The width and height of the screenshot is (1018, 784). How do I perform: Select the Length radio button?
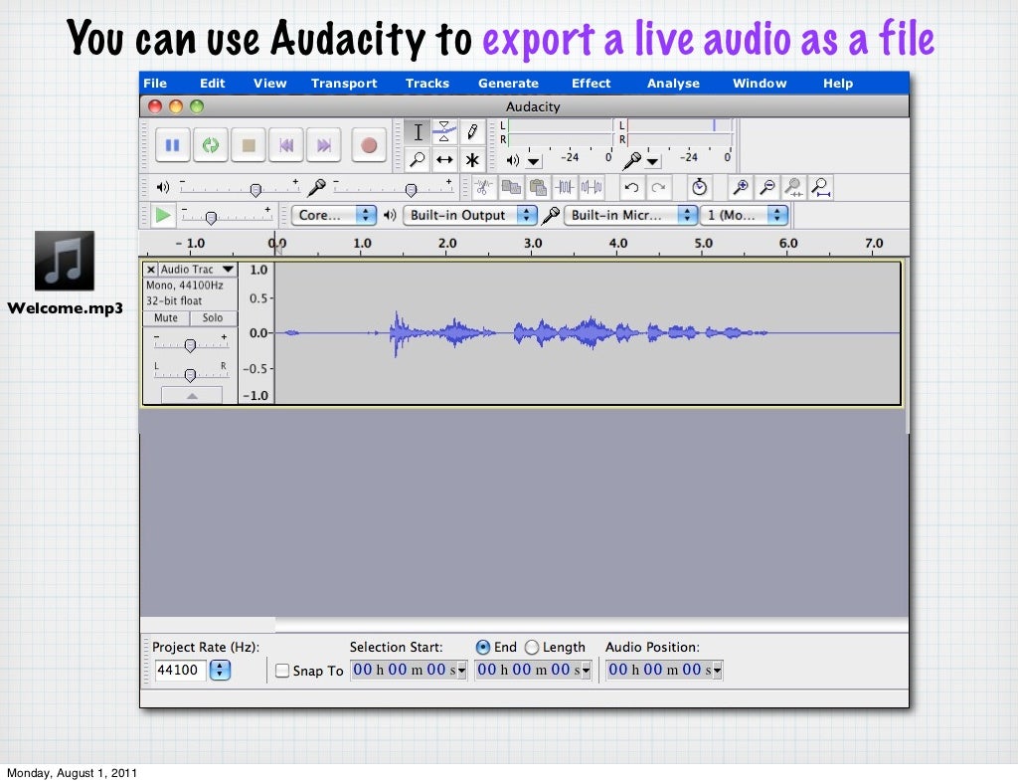tap(532, 647)
